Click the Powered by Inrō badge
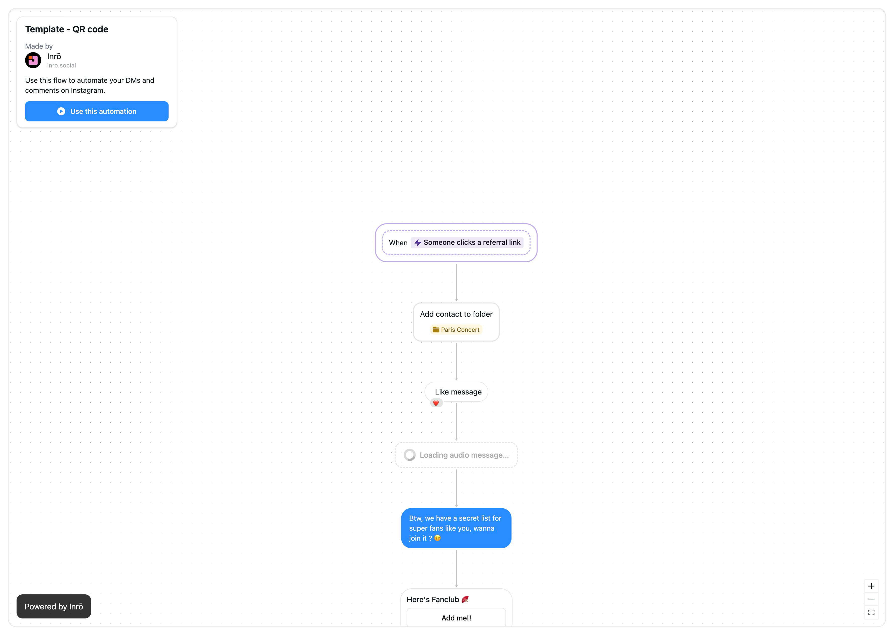Viewport: 894px width, 635px height. 54,606
